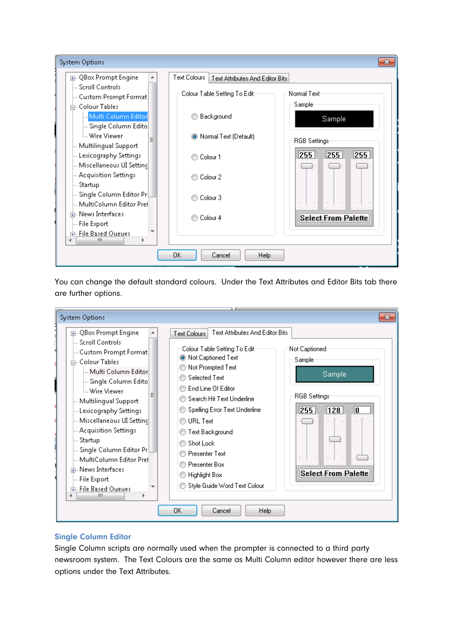Choose the Colour 2 radio option
Screen dimensions: 453x642
point(194,177)
